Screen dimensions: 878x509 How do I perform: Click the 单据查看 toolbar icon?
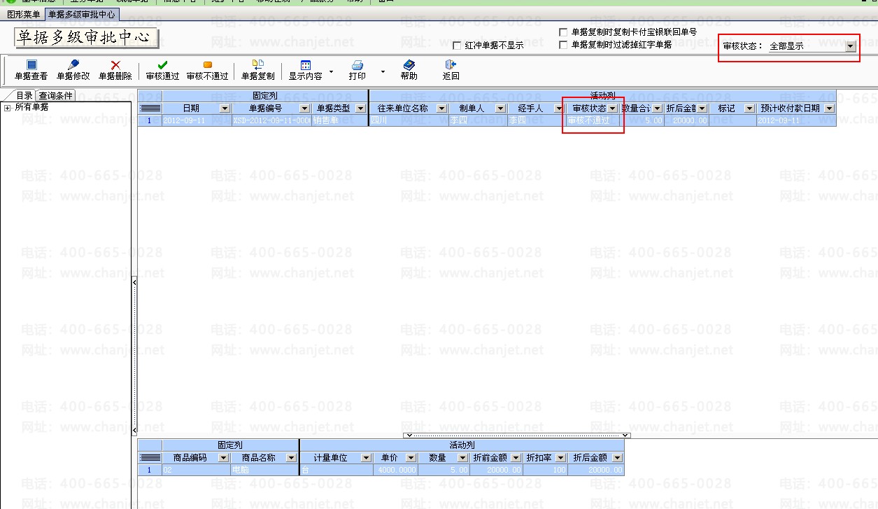[31, 65]
